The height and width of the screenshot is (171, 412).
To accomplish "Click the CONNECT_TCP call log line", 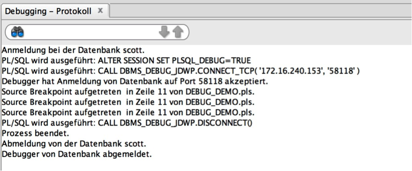I will (180, 71).
